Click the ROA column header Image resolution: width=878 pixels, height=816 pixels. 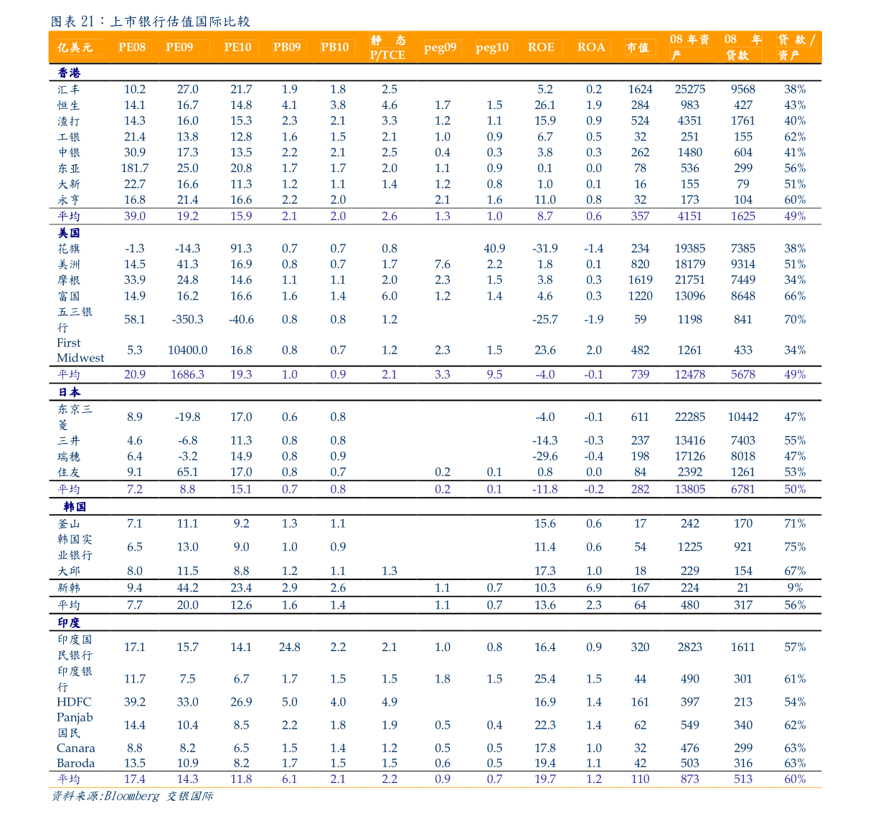tap(591, 47)
